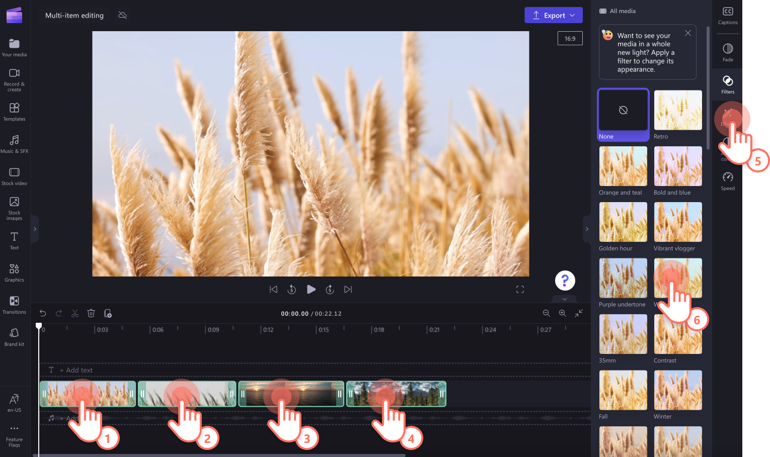The image size is (770, 457).
Task: Select the first wheat clip on timeline
Action: pyautogui.click(x=88, y=394)
